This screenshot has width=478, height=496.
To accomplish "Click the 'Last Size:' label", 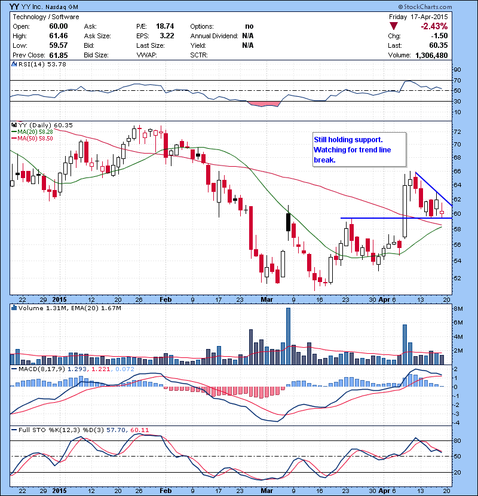I will click(151, 45).
